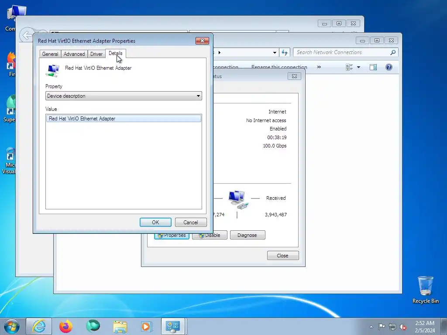Screen dimensions: 447x335
Task: Open the view options dropdown arrow
Action: pos(359,67)
